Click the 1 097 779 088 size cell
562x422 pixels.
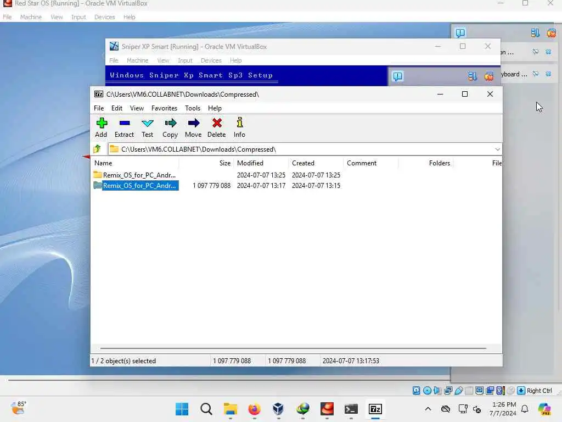(211, 186)
